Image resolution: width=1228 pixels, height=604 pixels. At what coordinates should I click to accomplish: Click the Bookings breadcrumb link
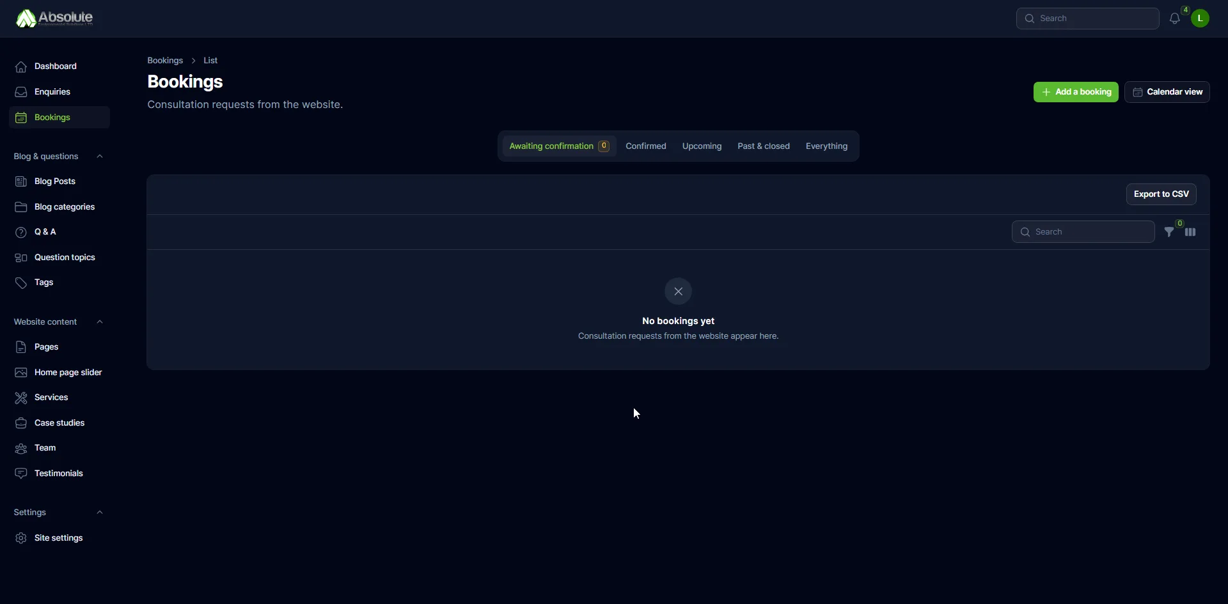point(165,61)
